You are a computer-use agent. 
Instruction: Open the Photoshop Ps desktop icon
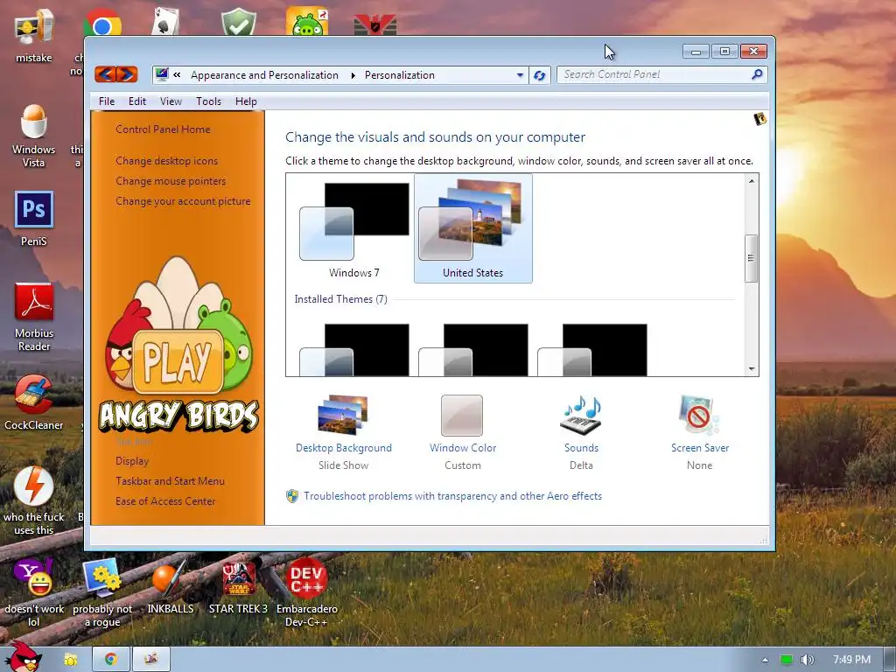[34, 218]
